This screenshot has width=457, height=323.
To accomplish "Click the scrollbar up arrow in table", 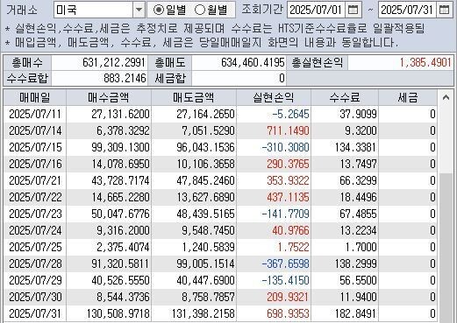I will coord(446,97).
